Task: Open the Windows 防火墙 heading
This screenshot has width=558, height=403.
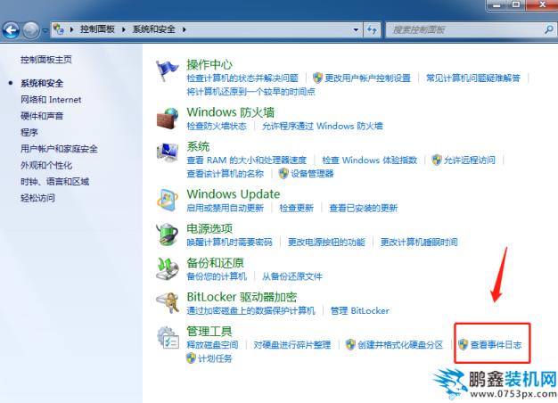Action: (x=231, y=112)
